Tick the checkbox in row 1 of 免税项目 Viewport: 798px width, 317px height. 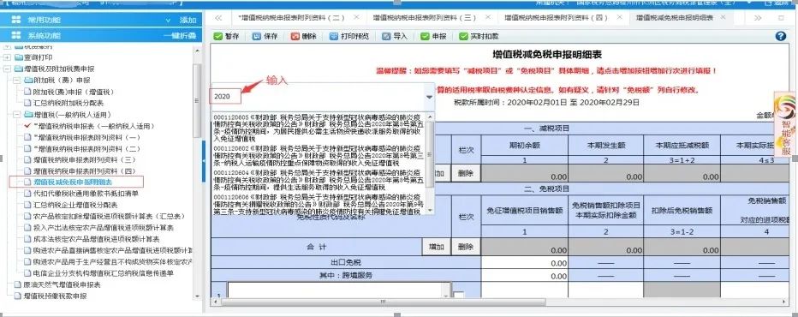pos(459,296)
